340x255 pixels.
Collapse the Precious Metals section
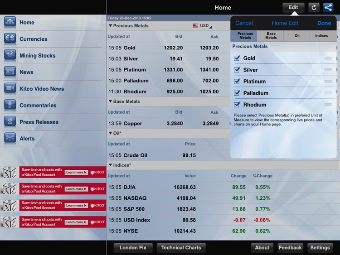[x=110, y=25]
